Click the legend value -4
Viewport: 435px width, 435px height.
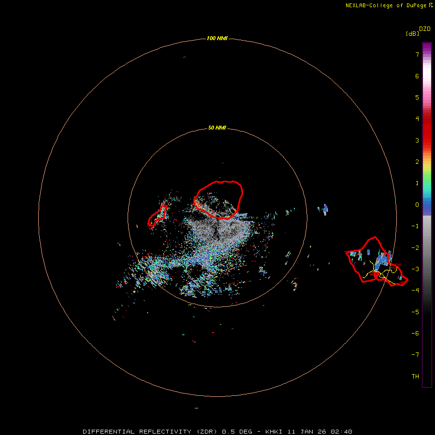click(415, 290)
